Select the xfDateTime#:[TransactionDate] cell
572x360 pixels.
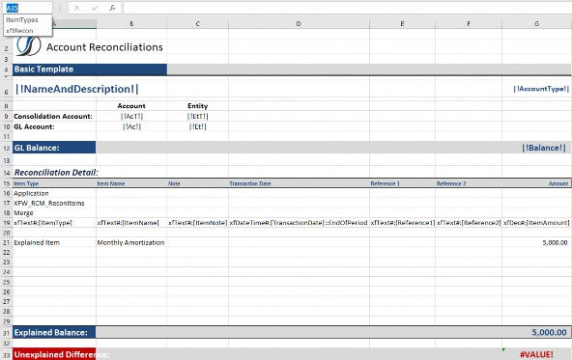(299, 223)
